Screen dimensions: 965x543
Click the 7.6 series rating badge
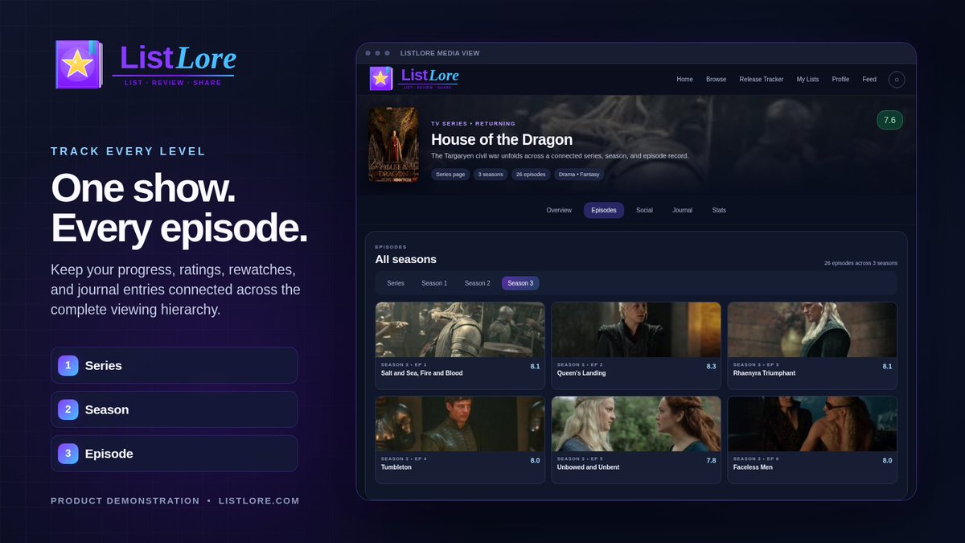pyautogui.click(x=889, y=120)
